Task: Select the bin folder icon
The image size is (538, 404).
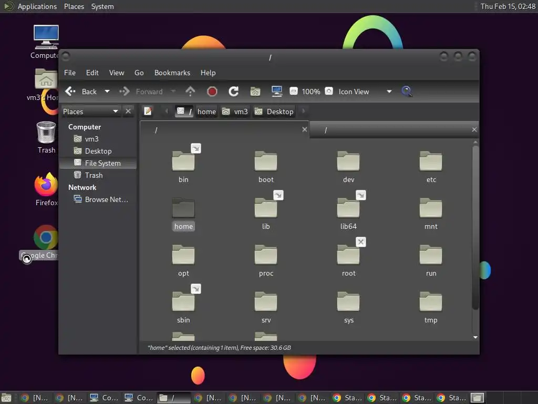Action: click(183, 161)
